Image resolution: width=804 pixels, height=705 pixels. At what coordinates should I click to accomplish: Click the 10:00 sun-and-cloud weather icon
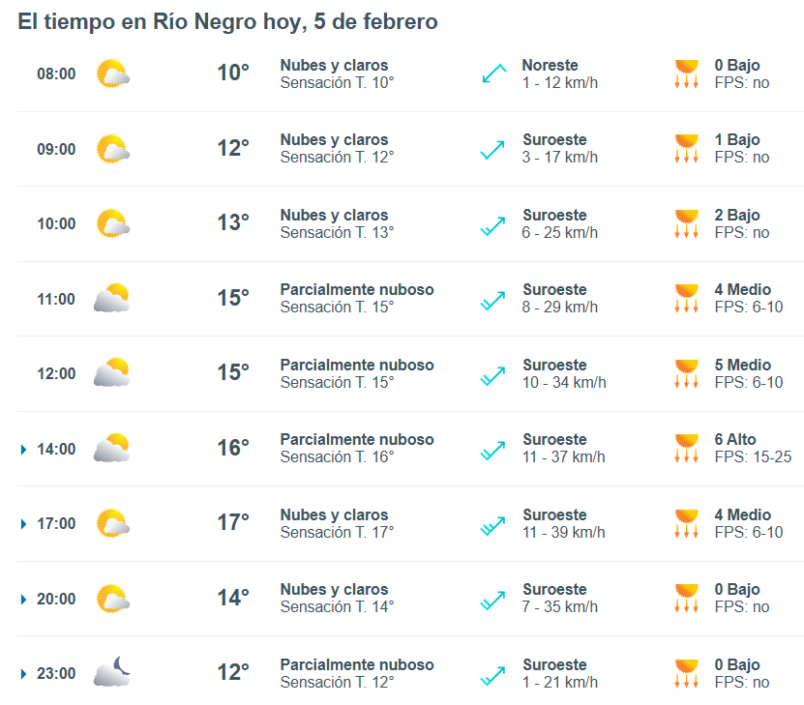pos(112,224)
